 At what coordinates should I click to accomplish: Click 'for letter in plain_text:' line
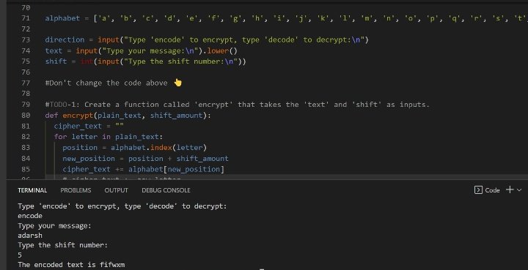click(x=109, y=137)
